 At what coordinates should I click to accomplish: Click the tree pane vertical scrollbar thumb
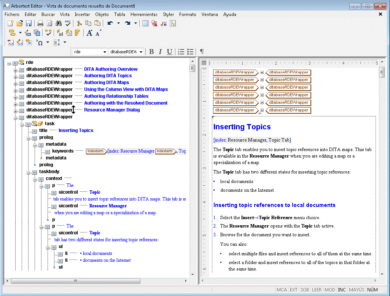192,68
